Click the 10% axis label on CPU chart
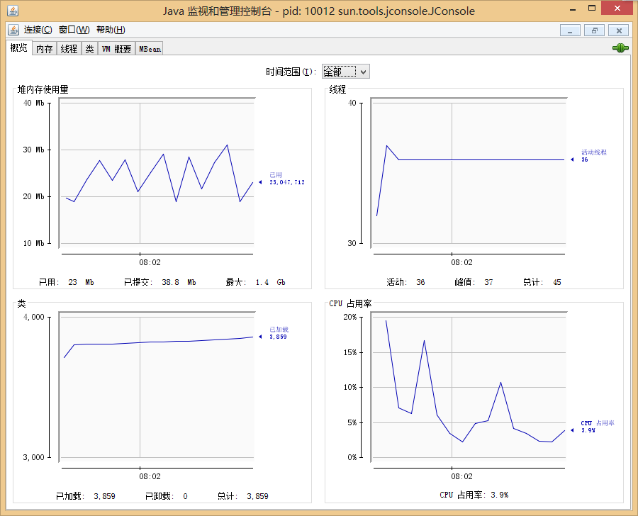Image resolution: width=638 pixels, height=516 pixels. click(350, 388)
